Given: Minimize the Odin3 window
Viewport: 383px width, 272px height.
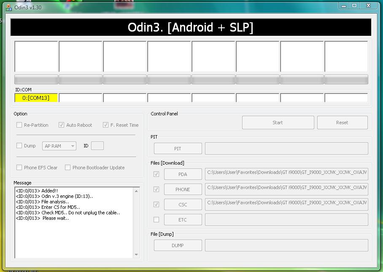Looking at the screenshot, I should pos(344,6).
